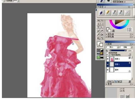Click the main color swatch in colors panel
The image size is (135, 101).
click(x=108, y=29)
